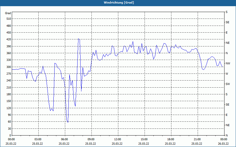Image resolution: width=236 pixels, height=147 pixels.
Task: Click the 25.03.22 date under 21:00
Action: click(x=197, y=144)
